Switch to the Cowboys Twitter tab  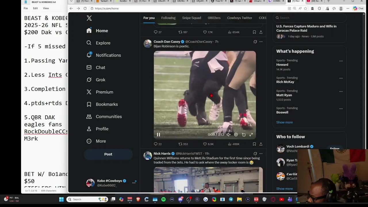239,18
